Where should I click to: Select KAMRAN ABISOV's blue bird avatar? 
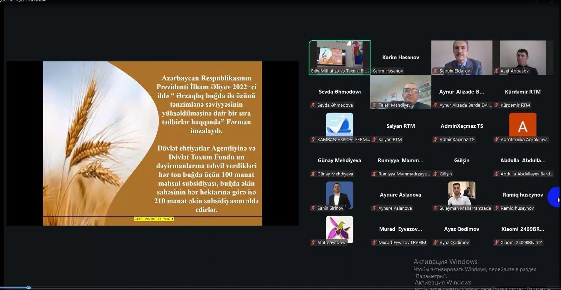[x=339, y=124]
